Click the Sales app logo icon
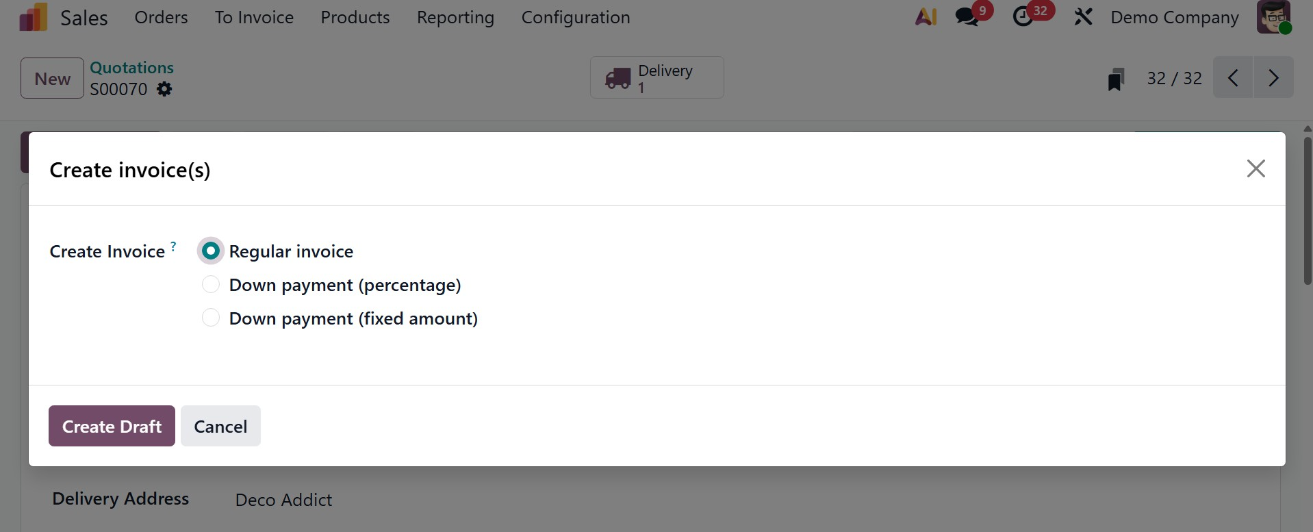Screen dimensions: 1313x532 (x=34, y=17)
